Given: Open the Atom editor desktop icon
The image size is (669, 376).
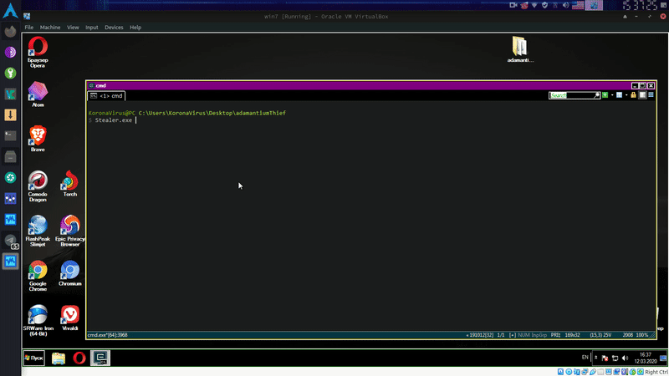Looking at the screenshot, I should [x=38, y=94].
